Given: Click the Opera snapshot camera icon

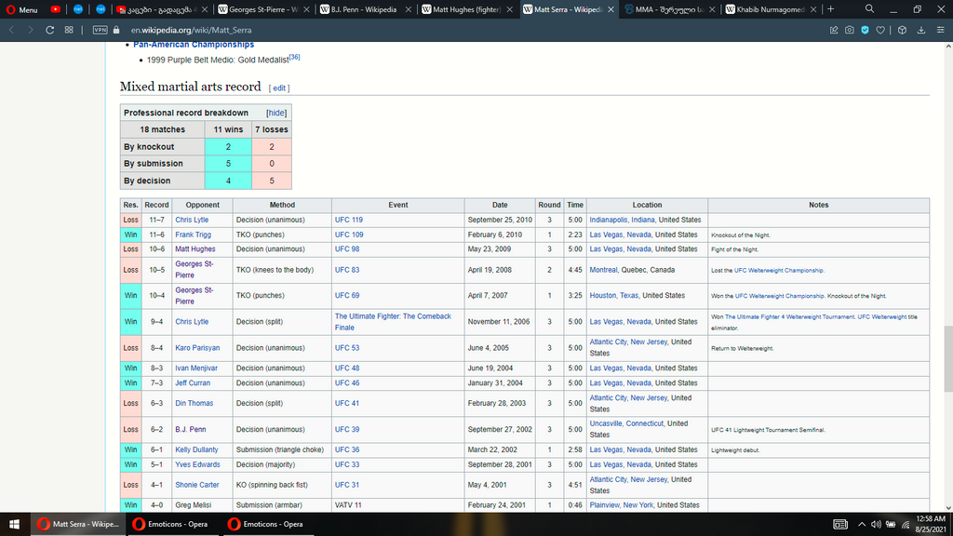Looking at the screenshot, I should (x=849, y=29).
